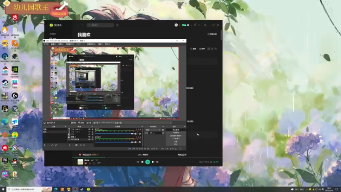
Task: Switch to OBS from the taskbar
Action: coord(75,189)
